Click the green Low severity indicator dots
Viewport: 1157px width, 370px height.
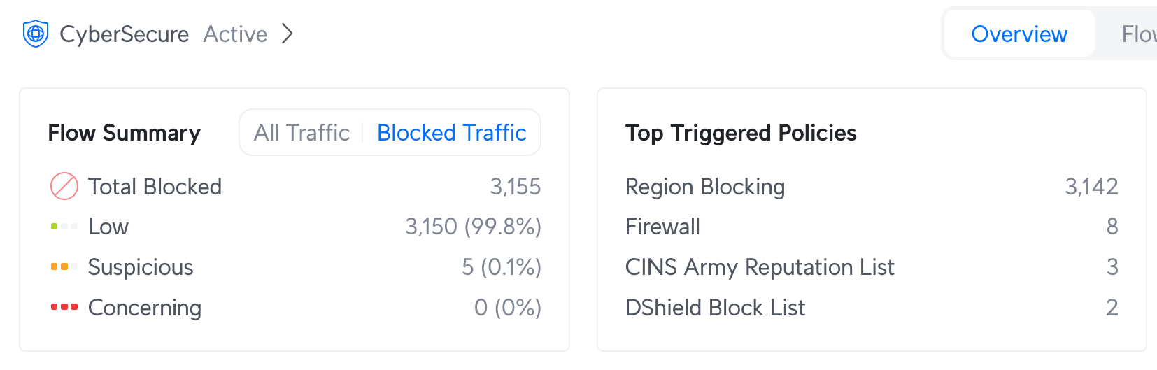point(64,227)
